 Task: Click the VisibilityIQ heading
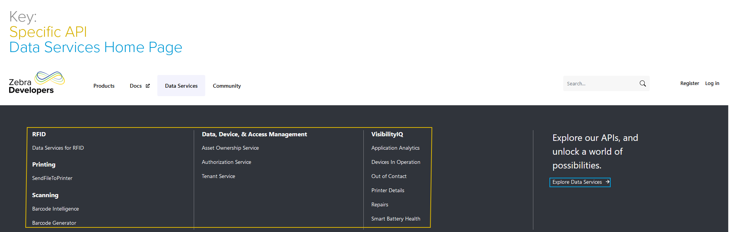pos(387,134)
